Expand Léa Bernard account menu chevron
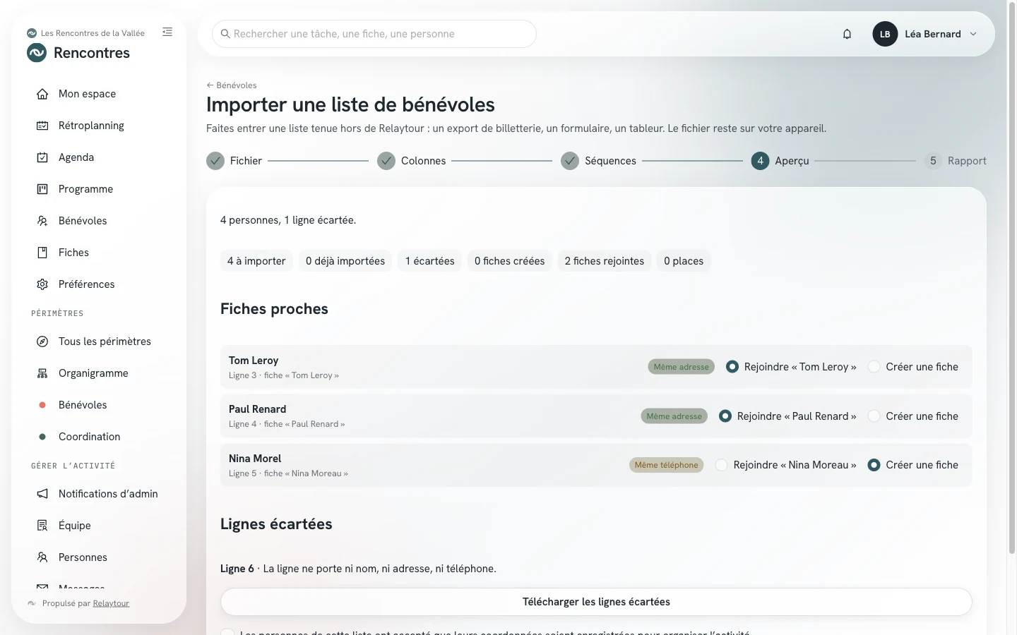 [973, 34]
